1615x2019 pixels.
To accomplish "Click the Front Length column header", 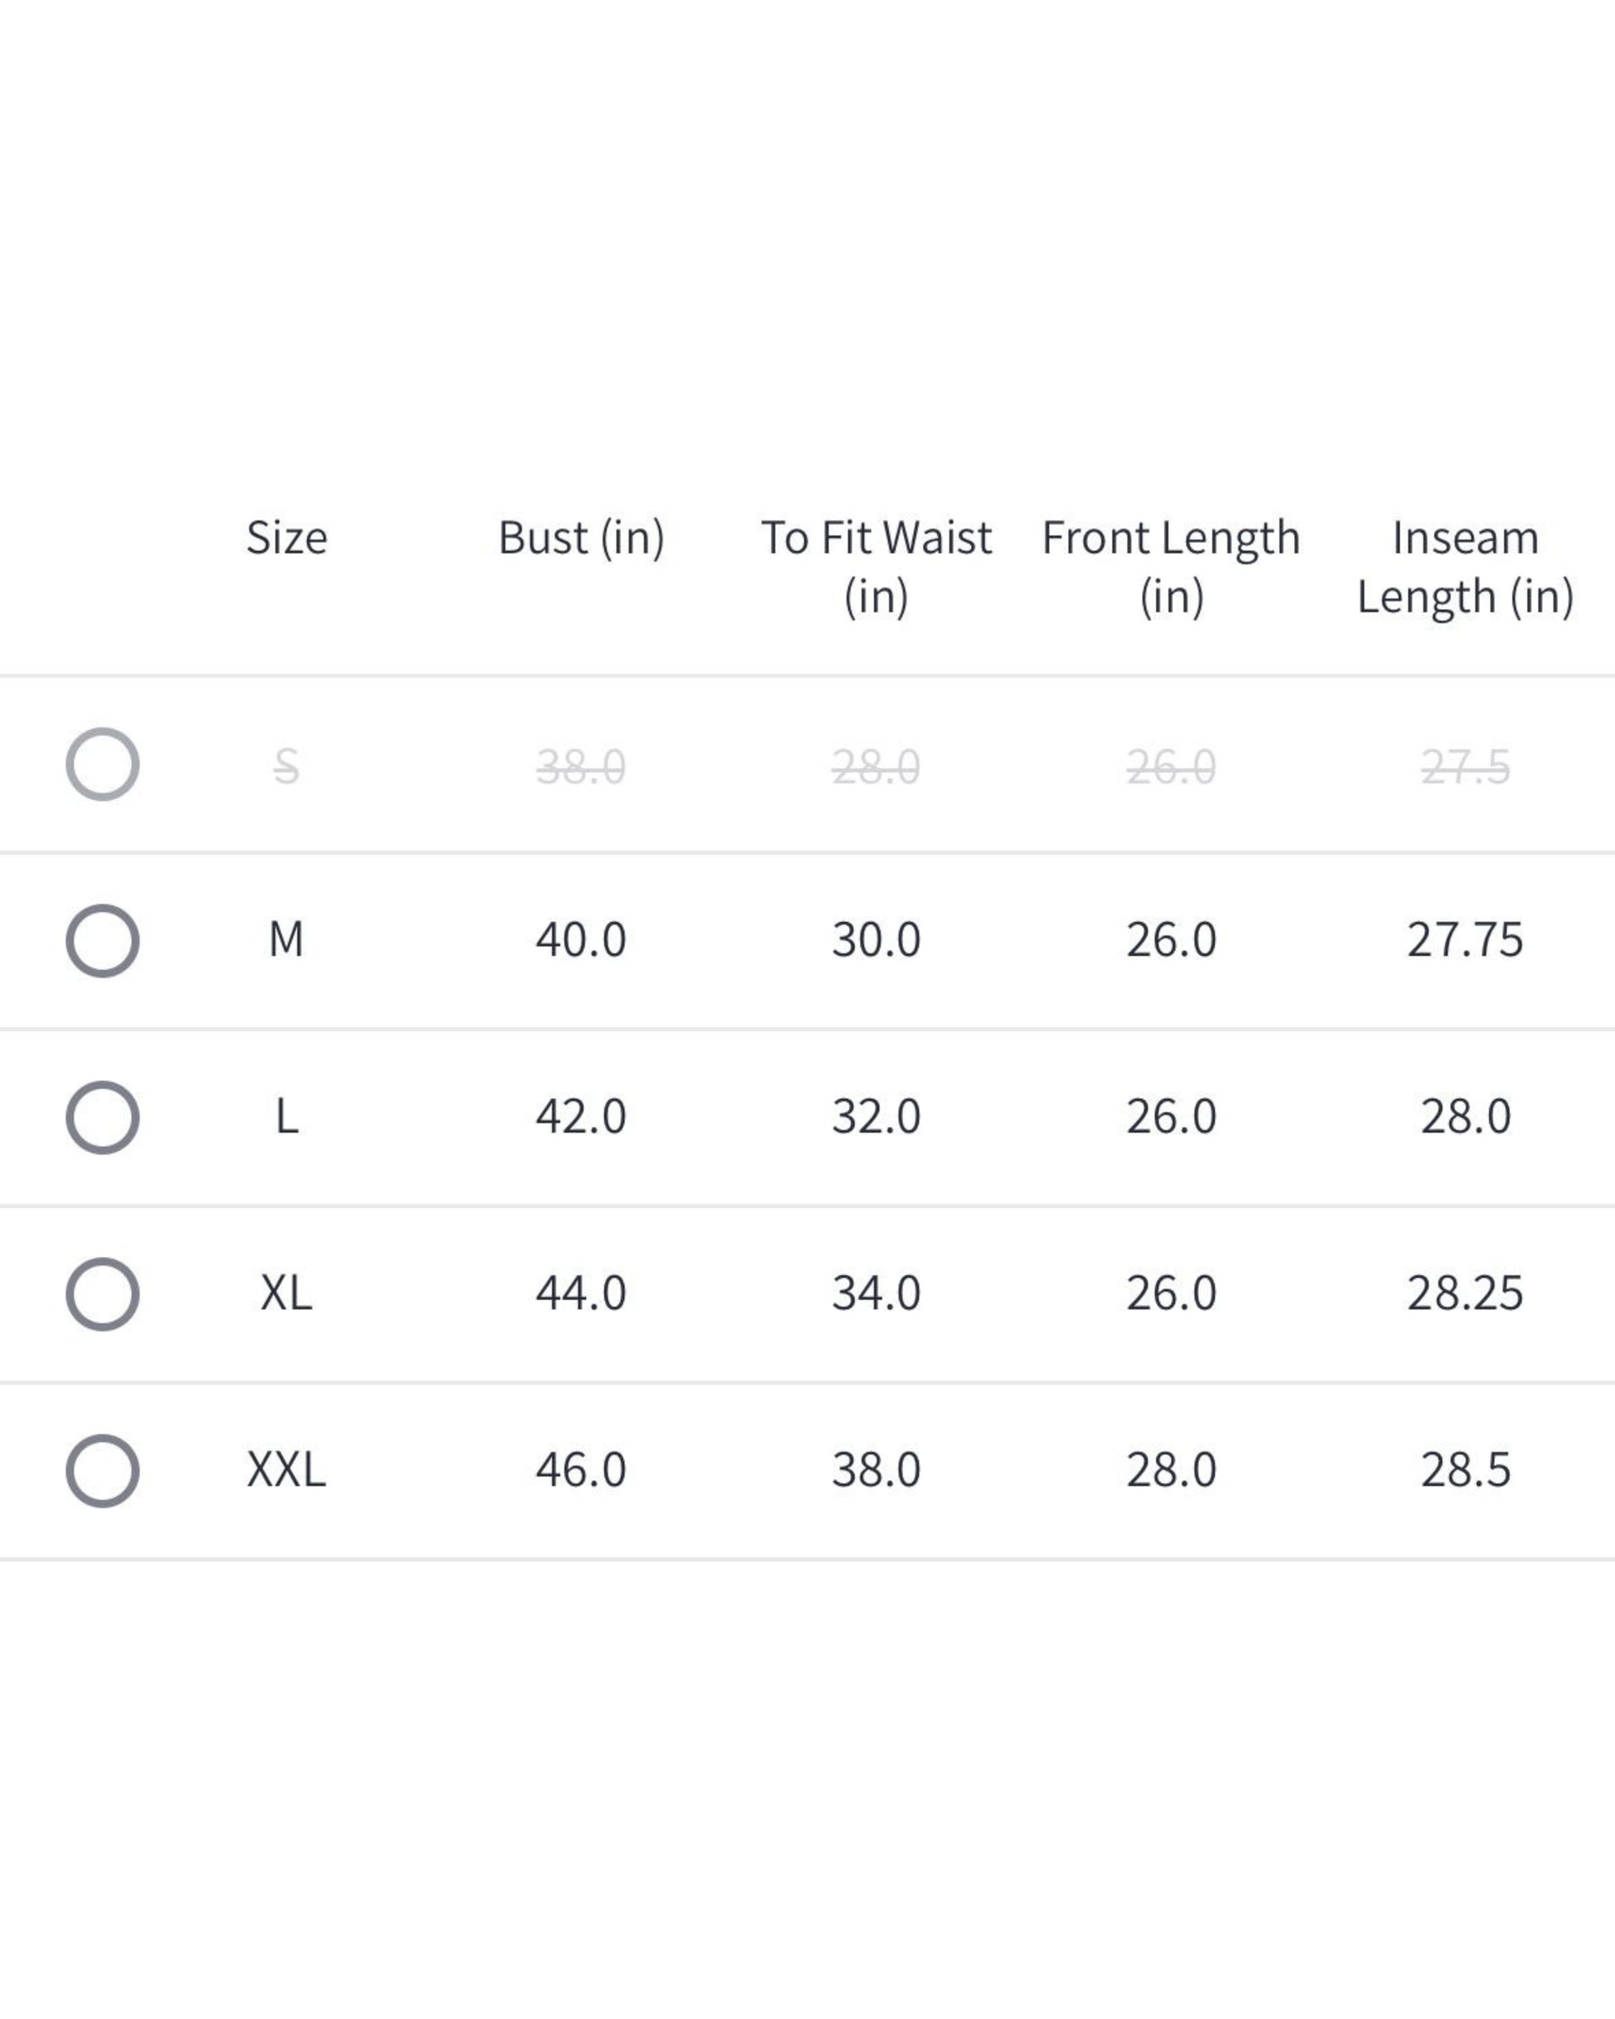I will [1171, 566].
